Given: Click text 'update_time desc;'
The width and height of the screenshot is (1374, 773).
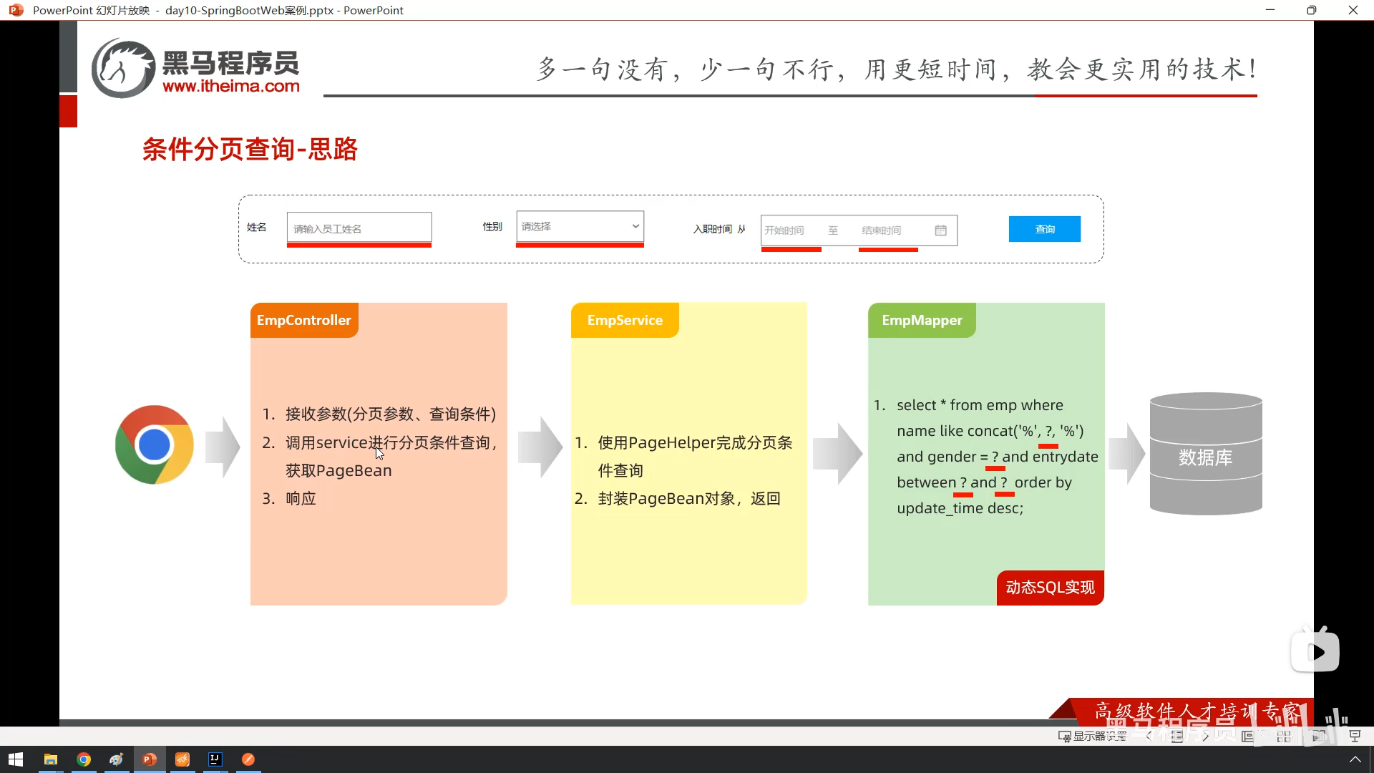Looking at the screenshot, I should pos(960,508).
